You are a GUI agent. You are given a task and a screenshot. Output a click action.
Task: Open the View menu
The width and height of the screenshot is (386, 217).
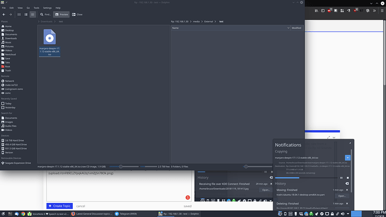20,8
